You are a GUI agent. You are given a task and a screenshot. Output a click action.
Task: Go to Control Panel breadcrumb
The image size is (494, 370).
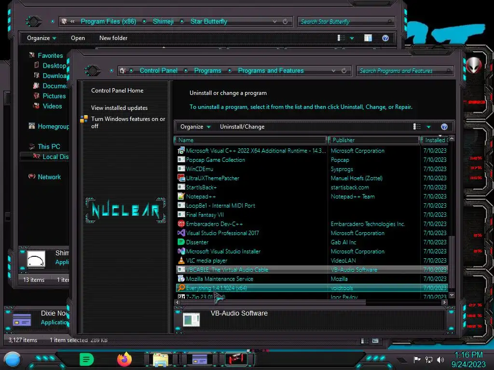(158, 70)
